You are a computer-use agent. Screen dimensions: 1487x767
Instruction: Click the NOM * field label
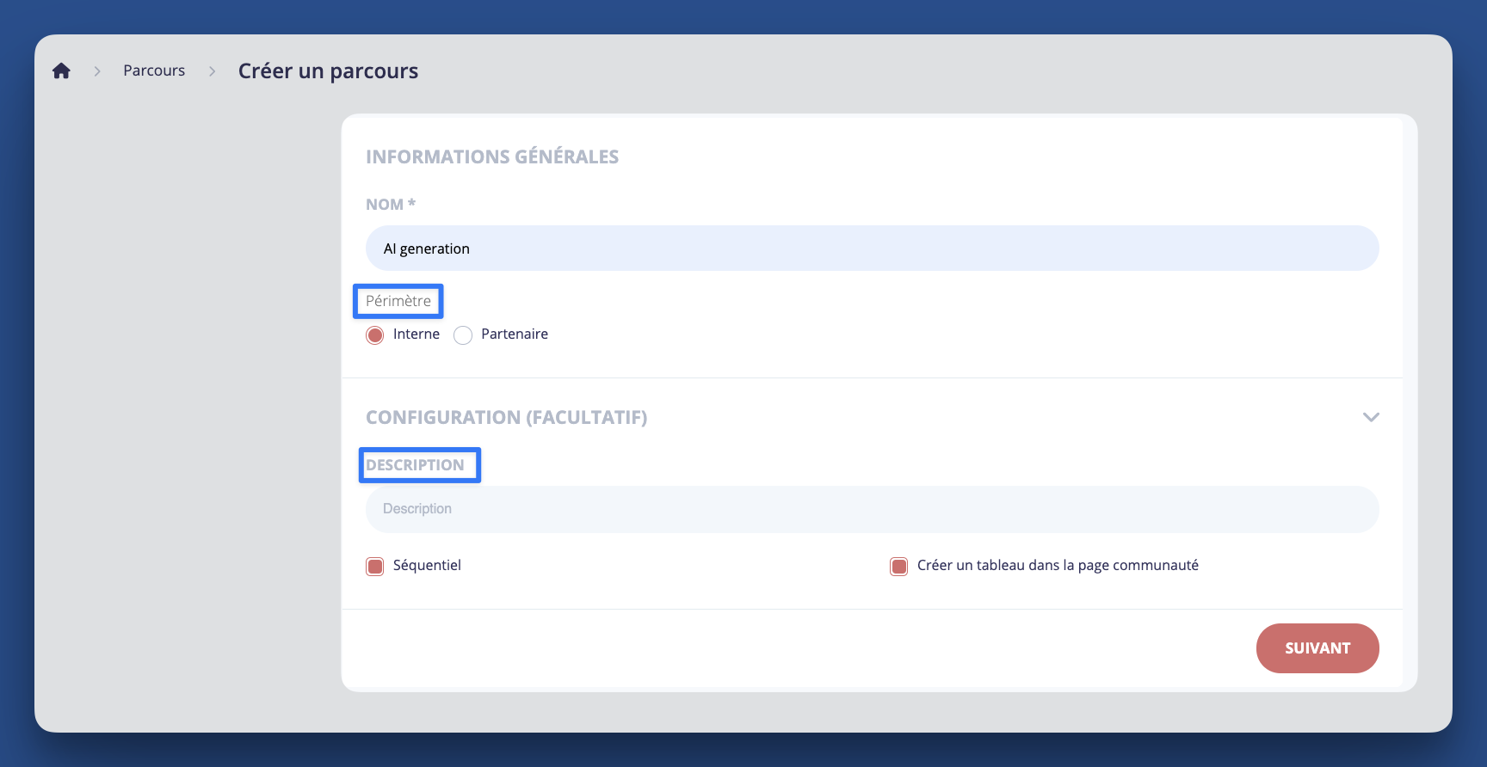(391, 205)
